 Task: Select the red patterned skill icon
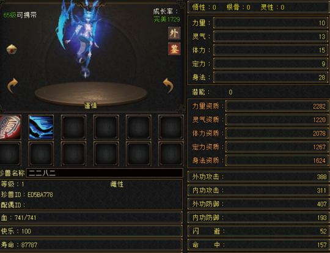[x=10, y=127]
